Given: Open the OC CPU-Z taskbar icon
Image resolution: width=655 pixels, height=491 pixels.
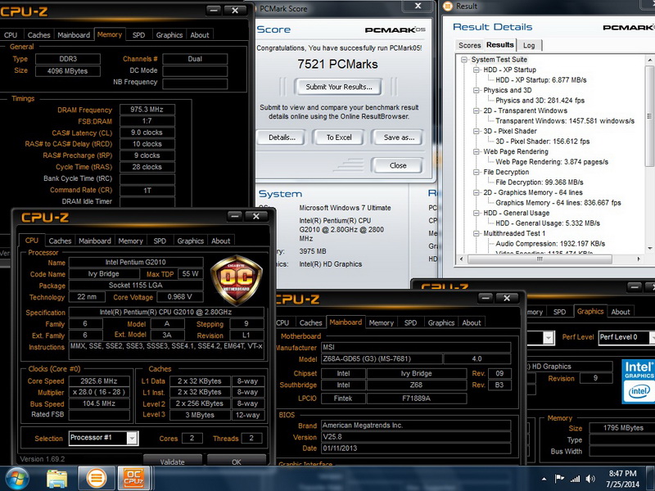Looking at the screenshot, I should (133, 479).
